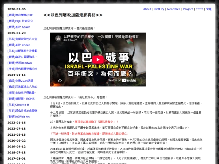
Task: Expand the 2017-03-01 date group
Action: tap(17, 159)
